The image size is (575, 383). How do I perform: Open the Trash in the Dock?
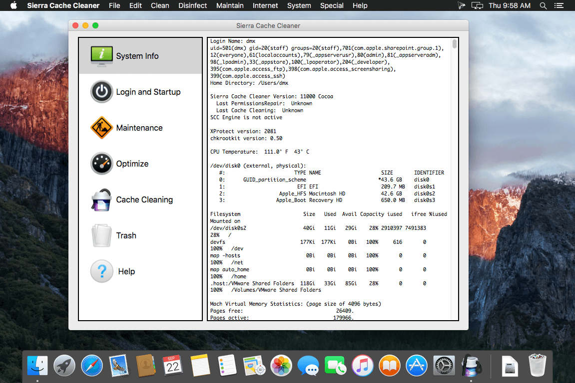click(x=537, y=366)
